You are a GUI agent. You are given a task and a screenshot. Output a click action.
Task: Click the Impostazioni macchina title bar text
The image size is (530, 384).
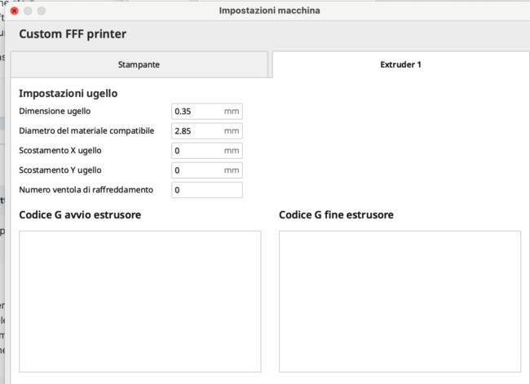[269, 11]
